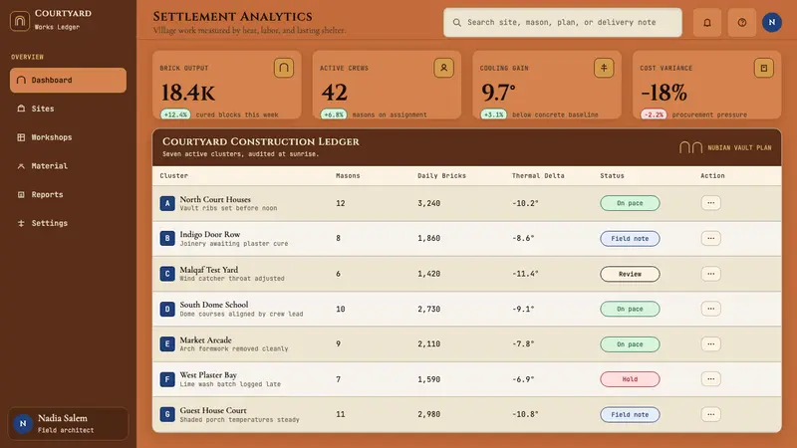
Task: Click cluster badge F for West Plaster Bay
Action: [x=167, y=379]
